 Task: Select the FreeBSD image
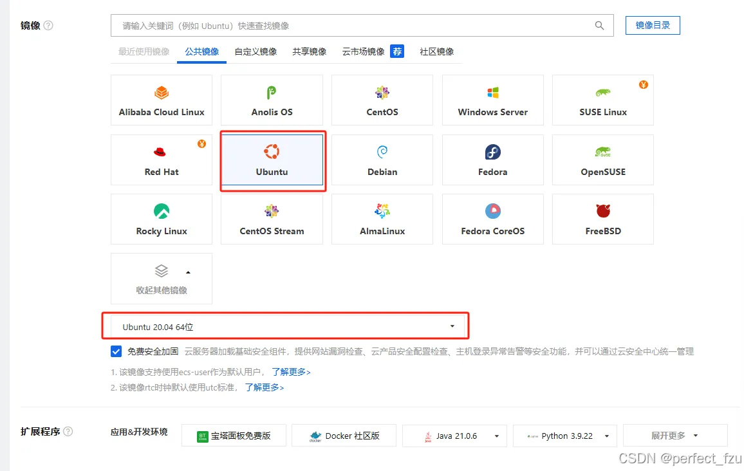(602, 219)
